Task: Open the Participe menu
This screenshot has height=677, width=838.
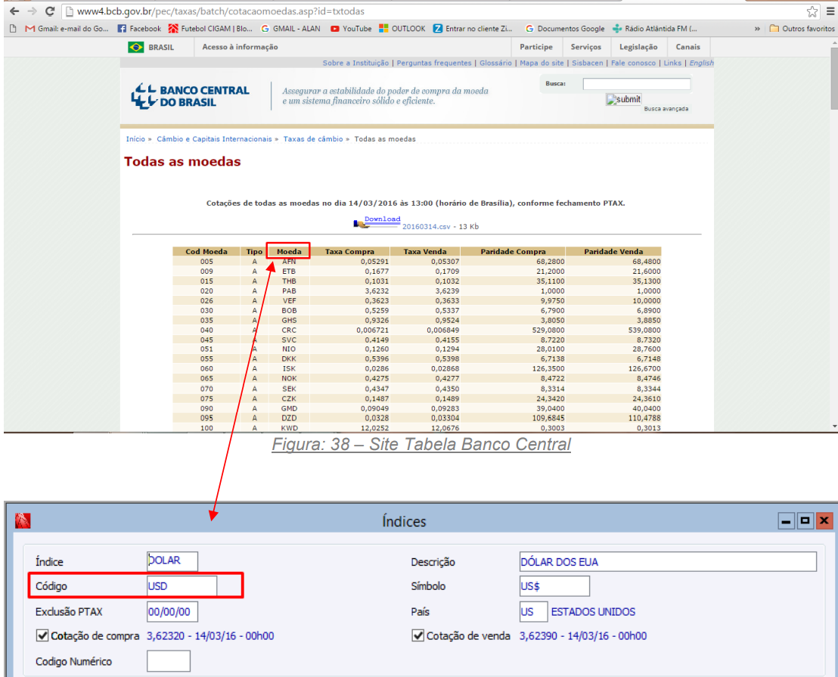Action: (536, 47)
